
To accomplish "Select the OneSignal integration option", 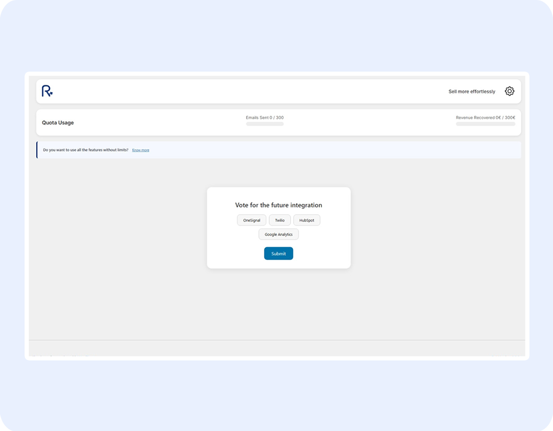I will point(251,220).
